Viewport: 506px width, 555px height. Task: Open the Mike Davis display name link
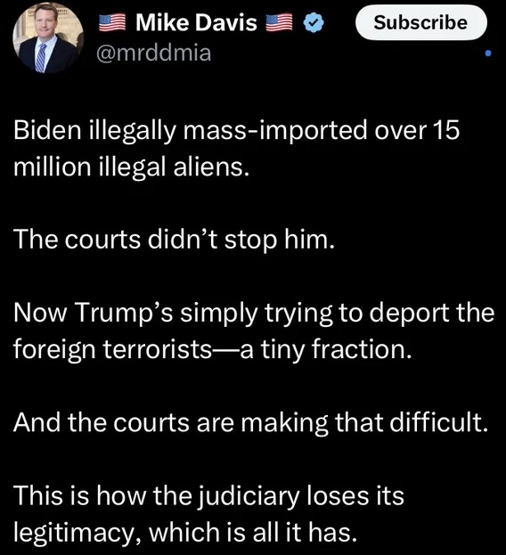pos(196,22)
